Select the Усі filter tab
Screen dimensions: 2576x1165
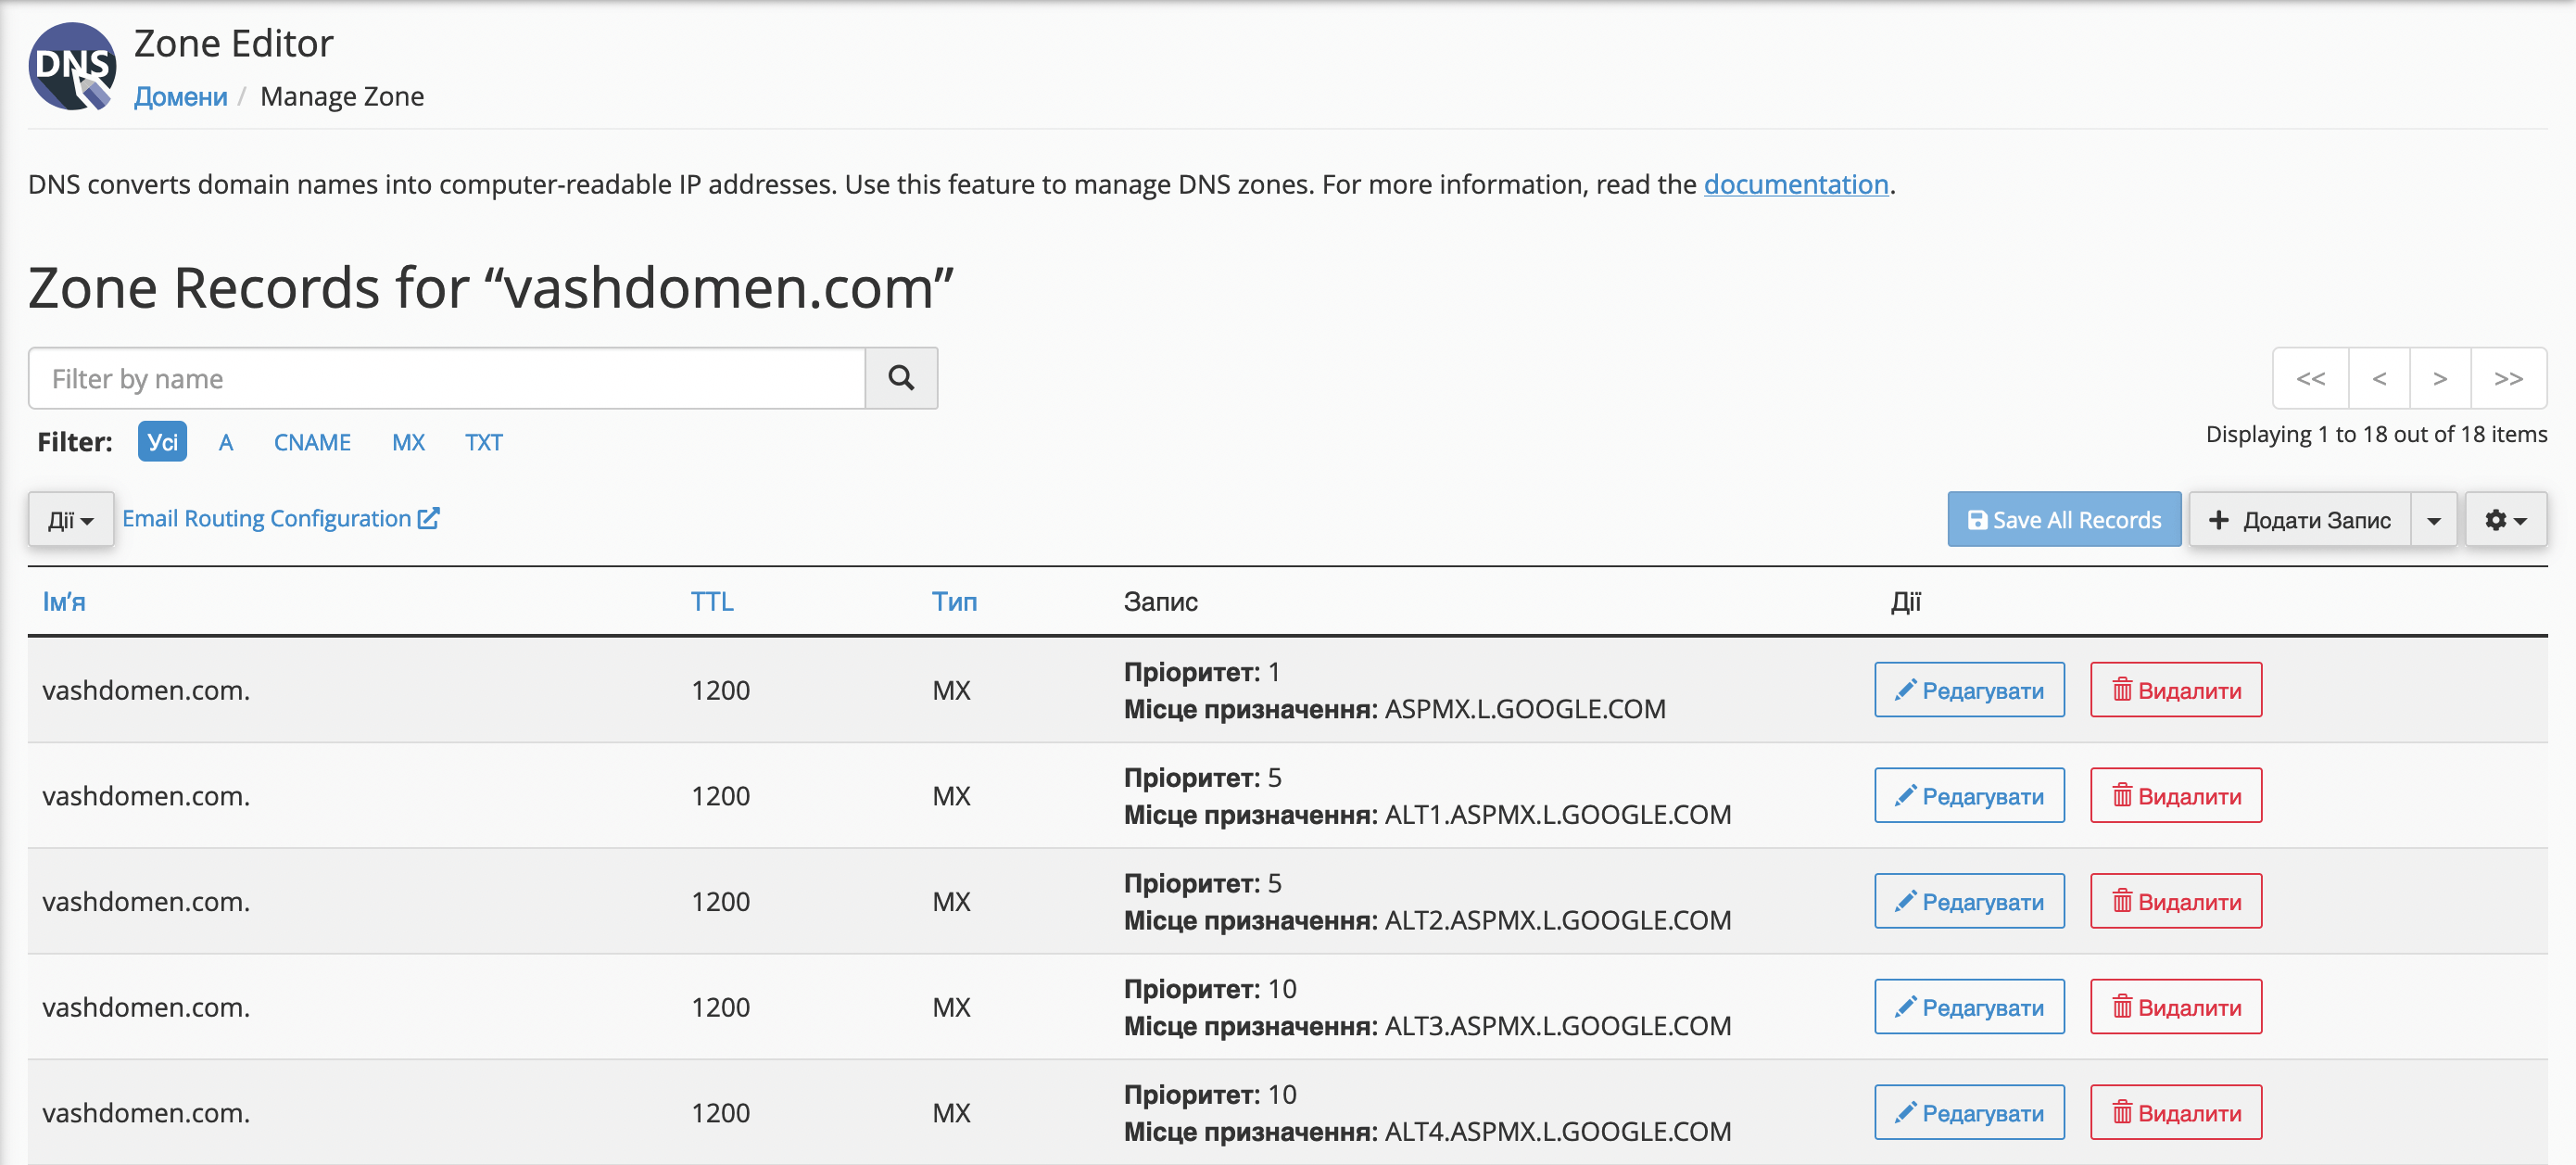[162, 442]
